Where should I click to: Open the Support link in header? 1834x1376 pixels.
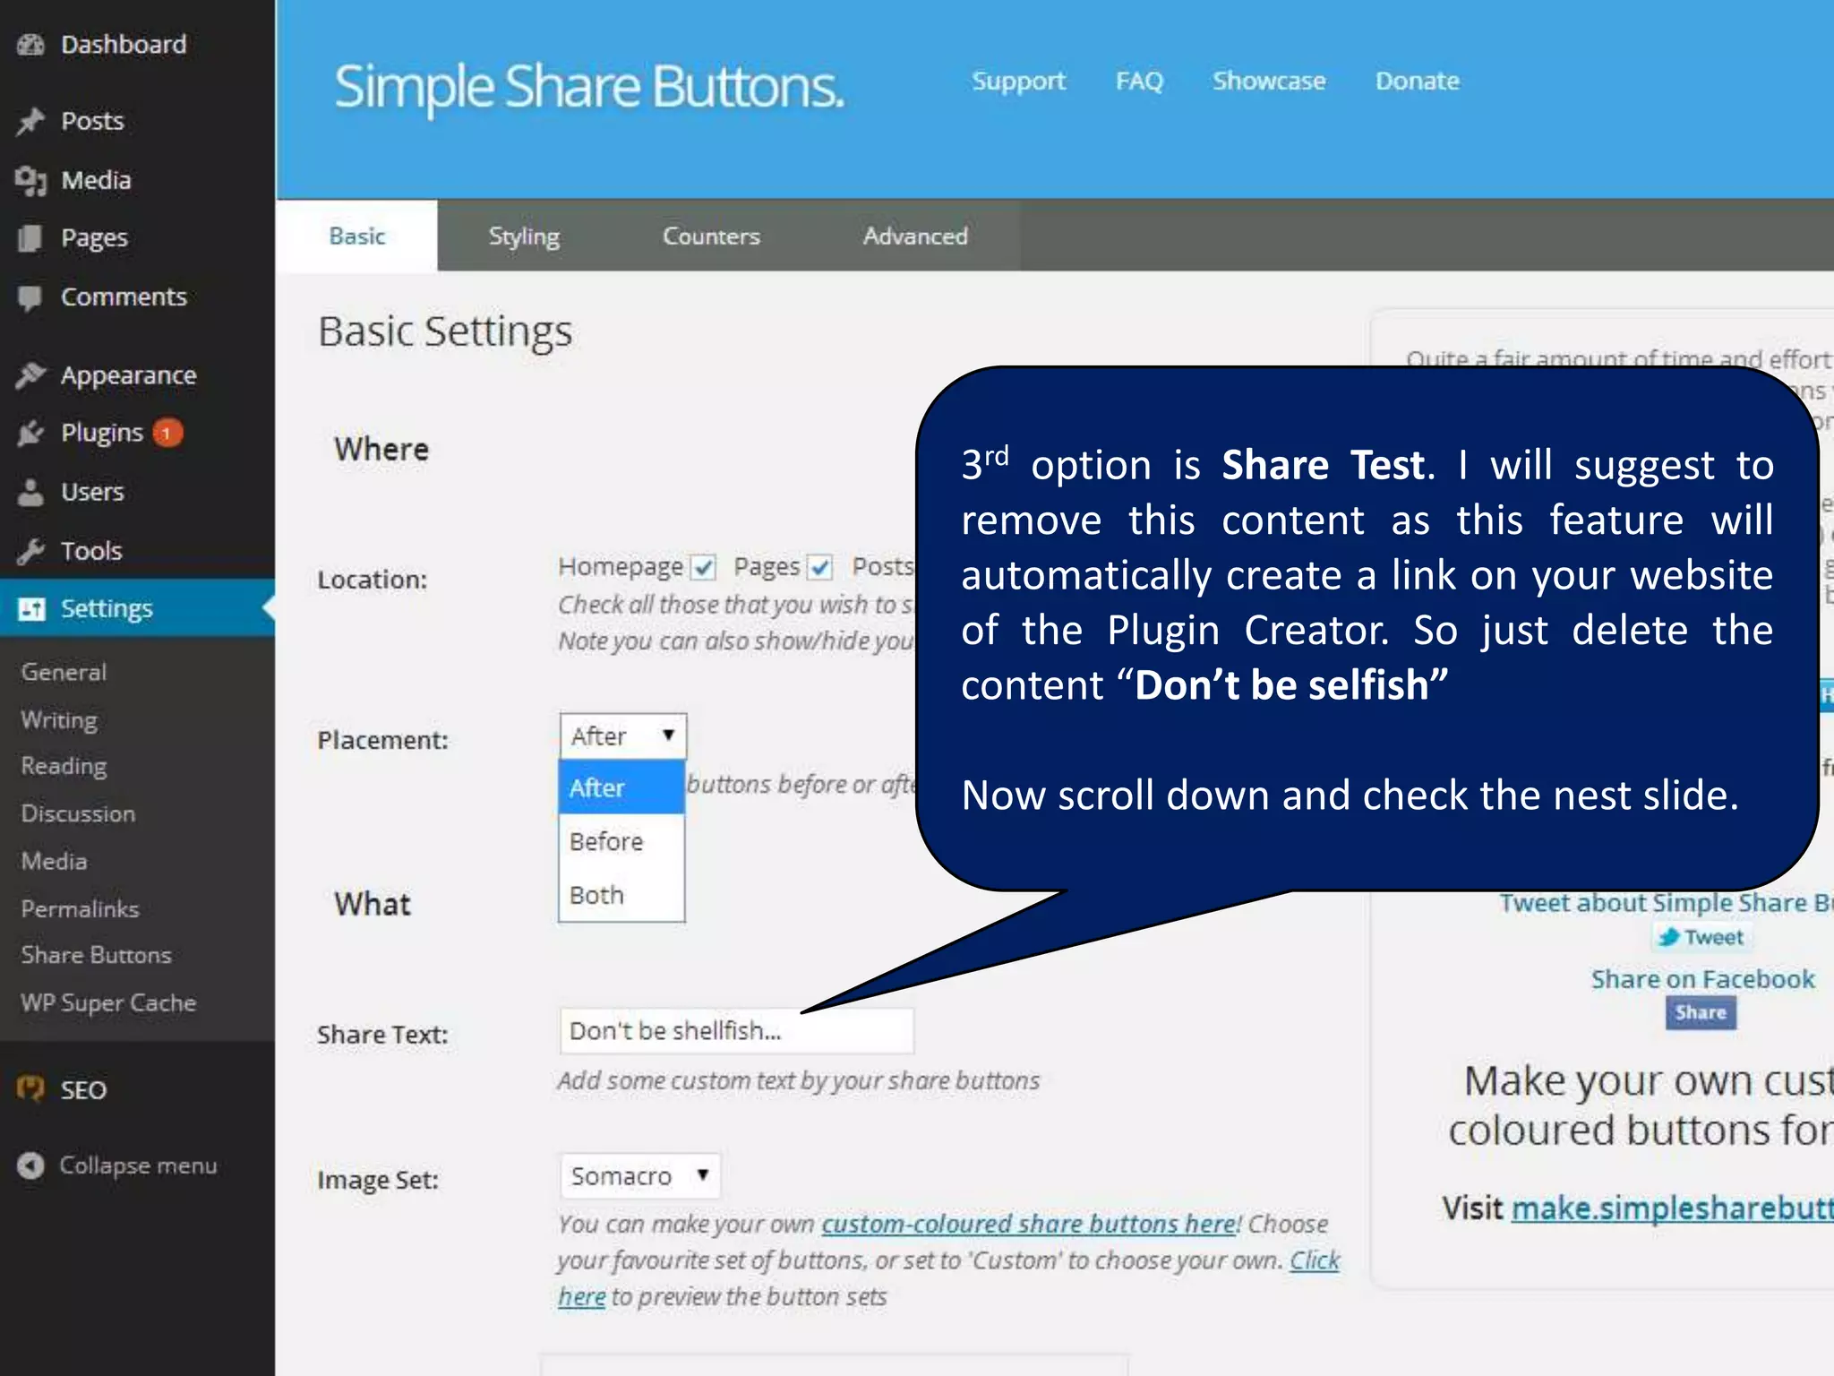1018,81
